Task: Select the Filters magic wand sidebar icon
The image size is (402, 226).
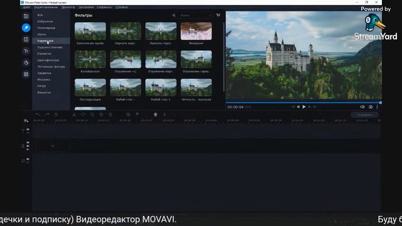Action: click(x=26, y=28)
